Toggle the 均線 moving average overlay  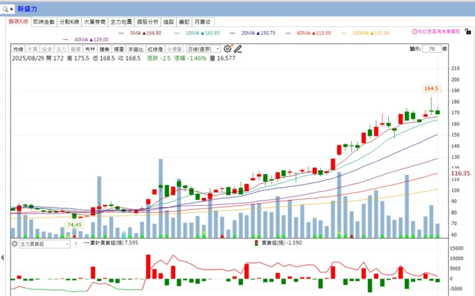pos(18,49)
